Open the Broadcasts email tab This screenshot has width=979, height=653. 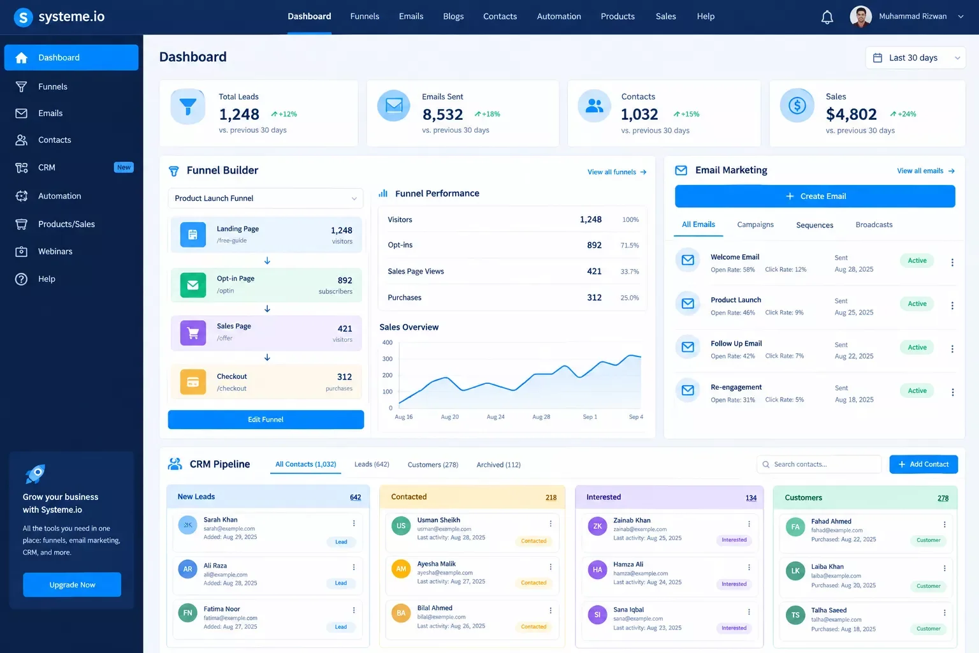pyautogui.click(x=874, y=224)
